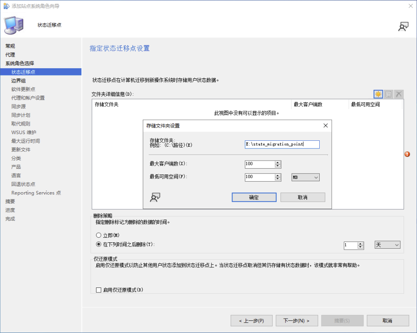Click the 最大客户端数 value field
Viewport: 417px width, 333px height.
[x=260, y=164]
